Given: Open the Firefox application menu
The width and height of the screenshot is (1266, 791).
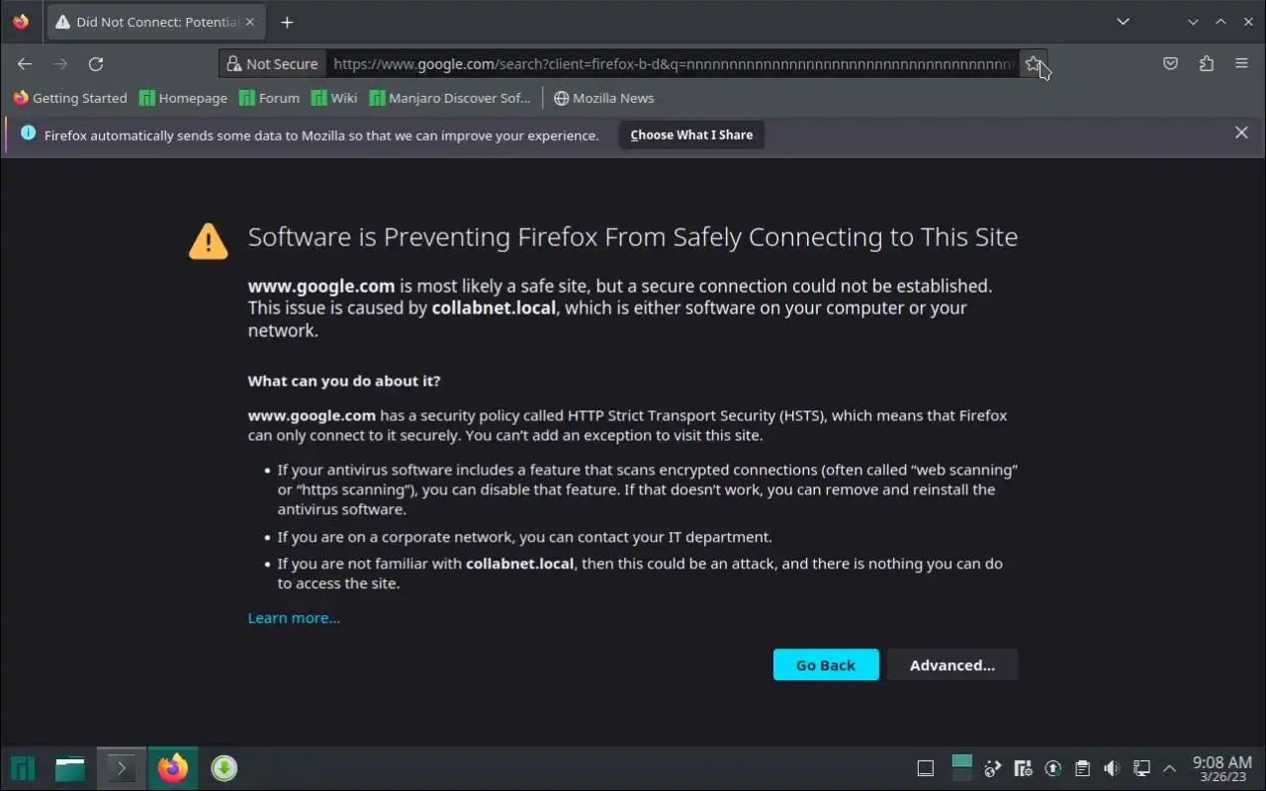Looking at the screenshot, I should tap(1241, 63).
